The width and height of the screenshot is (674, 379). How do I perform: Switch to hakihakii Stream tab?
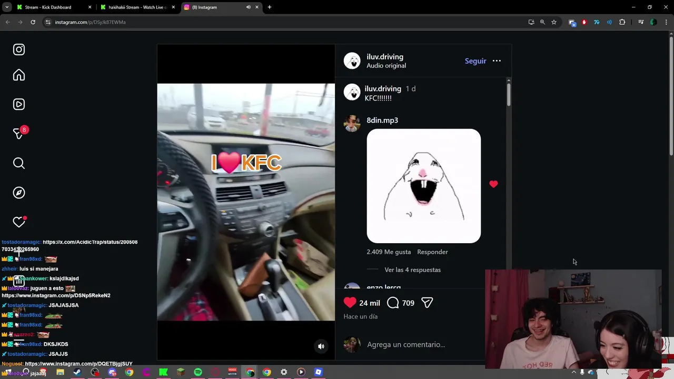137,7
